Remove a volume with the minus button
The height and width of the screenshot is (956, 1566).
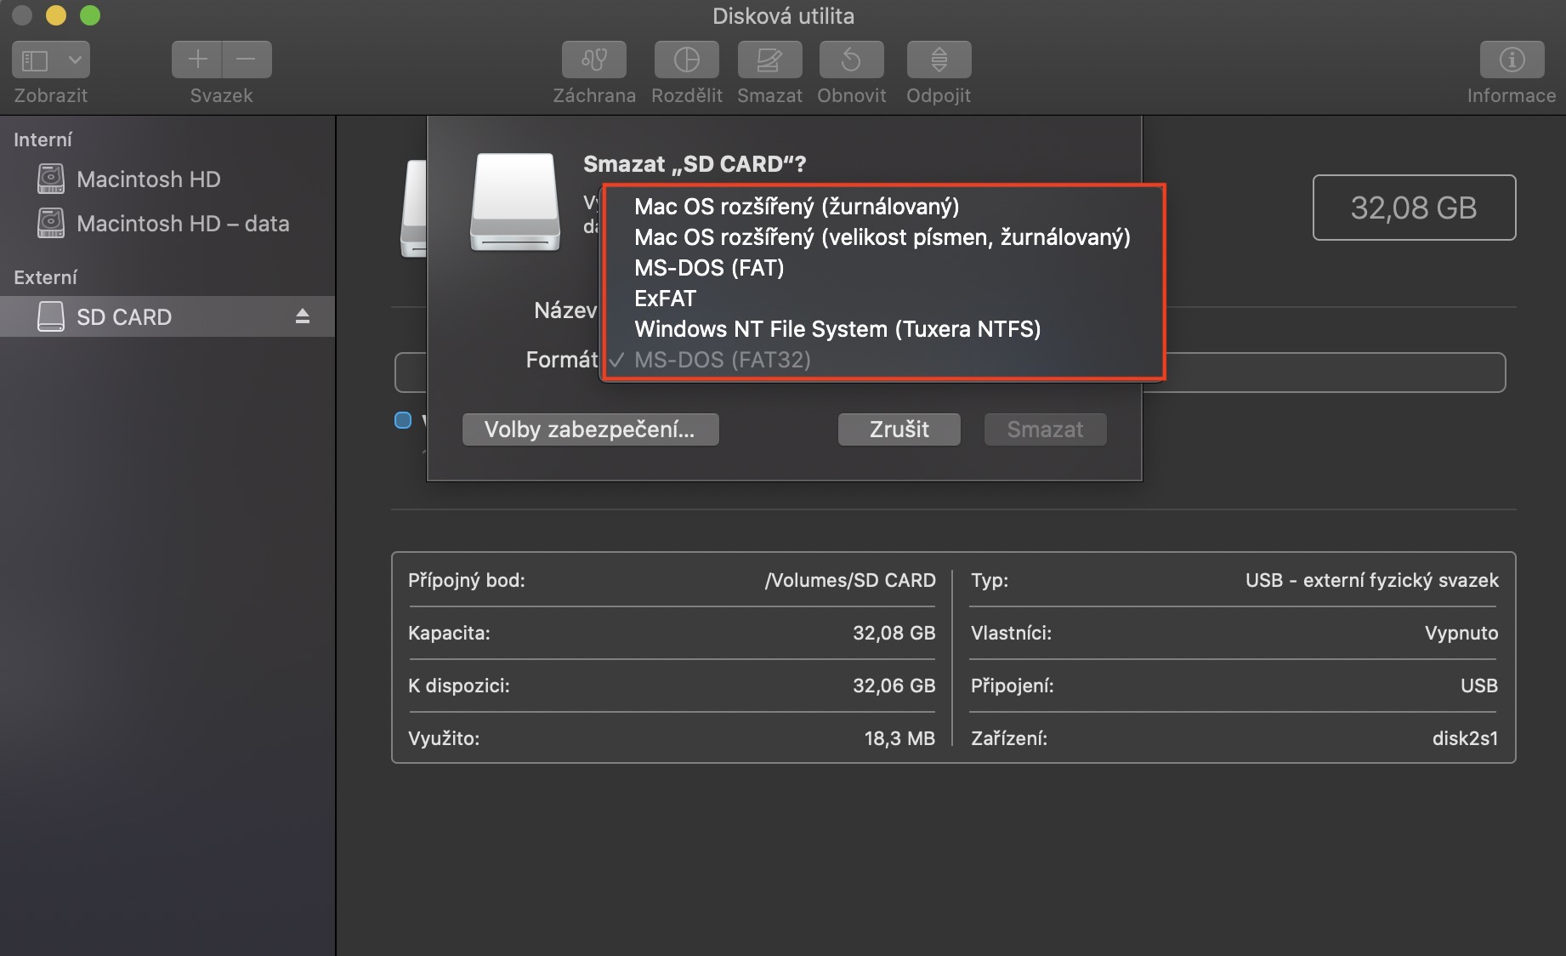(247, 60)
